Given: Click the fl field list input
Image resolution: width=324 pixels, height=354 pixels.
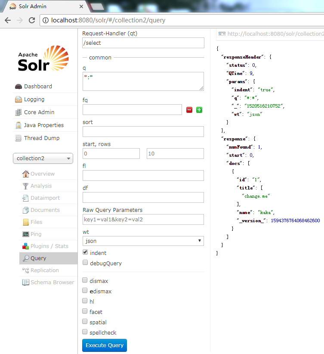Looking at the screenshot, I should [x=143, y=175].
